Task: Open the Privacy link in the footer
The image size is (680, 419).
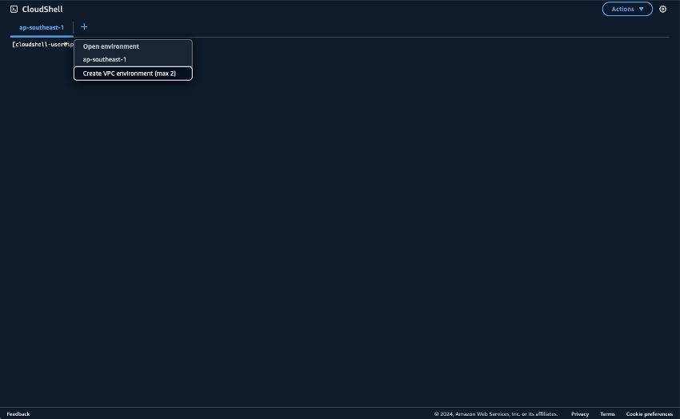Action: (x=580, y=414)
